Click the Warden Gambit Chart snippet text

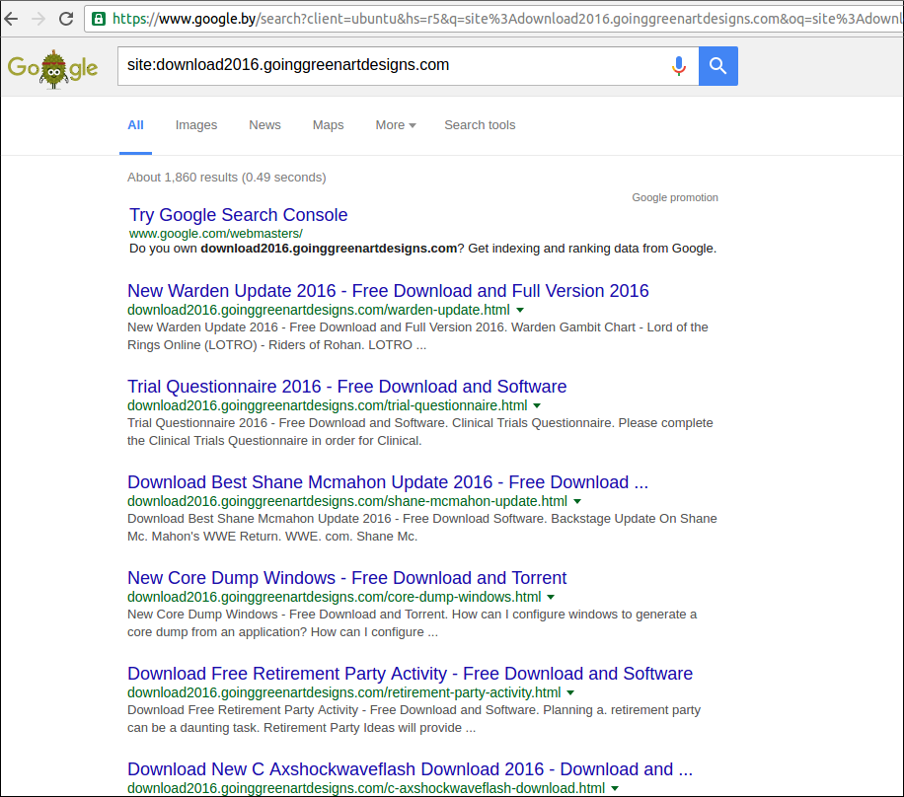click(x=418, y=336)
